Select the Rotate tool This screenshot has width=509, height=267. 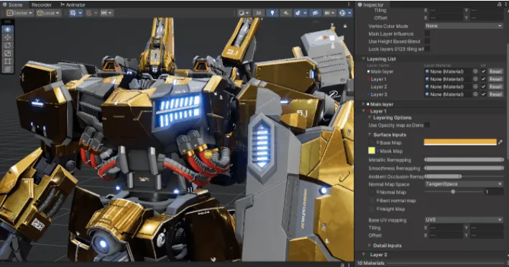(8, 45)
